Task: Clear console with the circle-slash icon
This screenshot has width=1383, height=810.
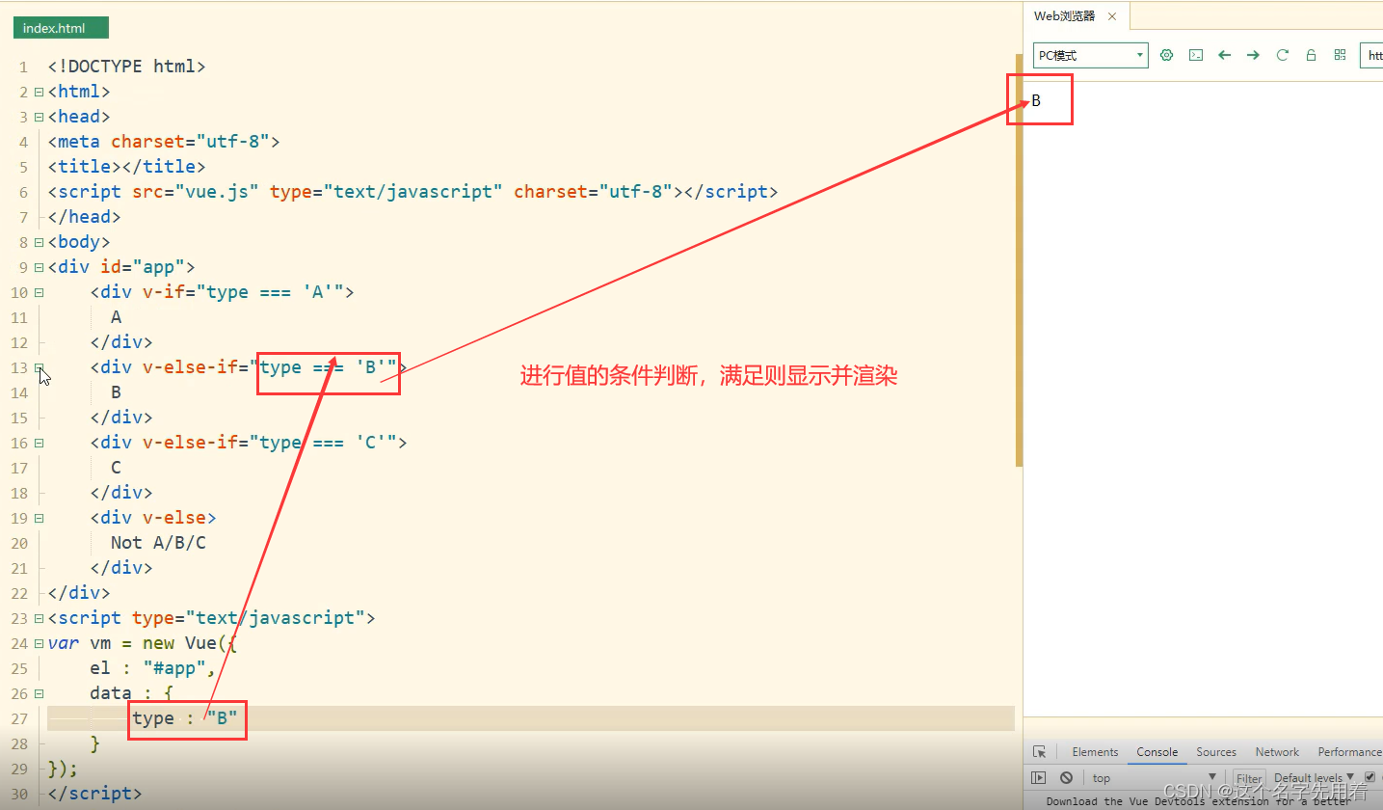Action: pos(1066,777)
